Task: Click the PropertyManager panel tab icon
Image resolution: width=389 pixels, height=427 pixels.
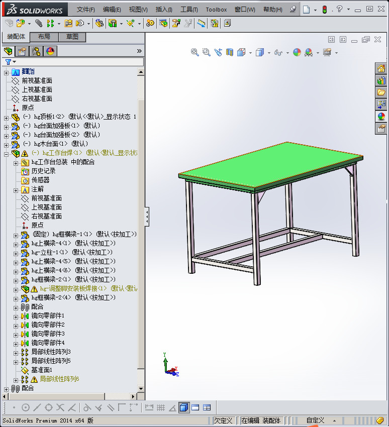Action: (22, 51)
